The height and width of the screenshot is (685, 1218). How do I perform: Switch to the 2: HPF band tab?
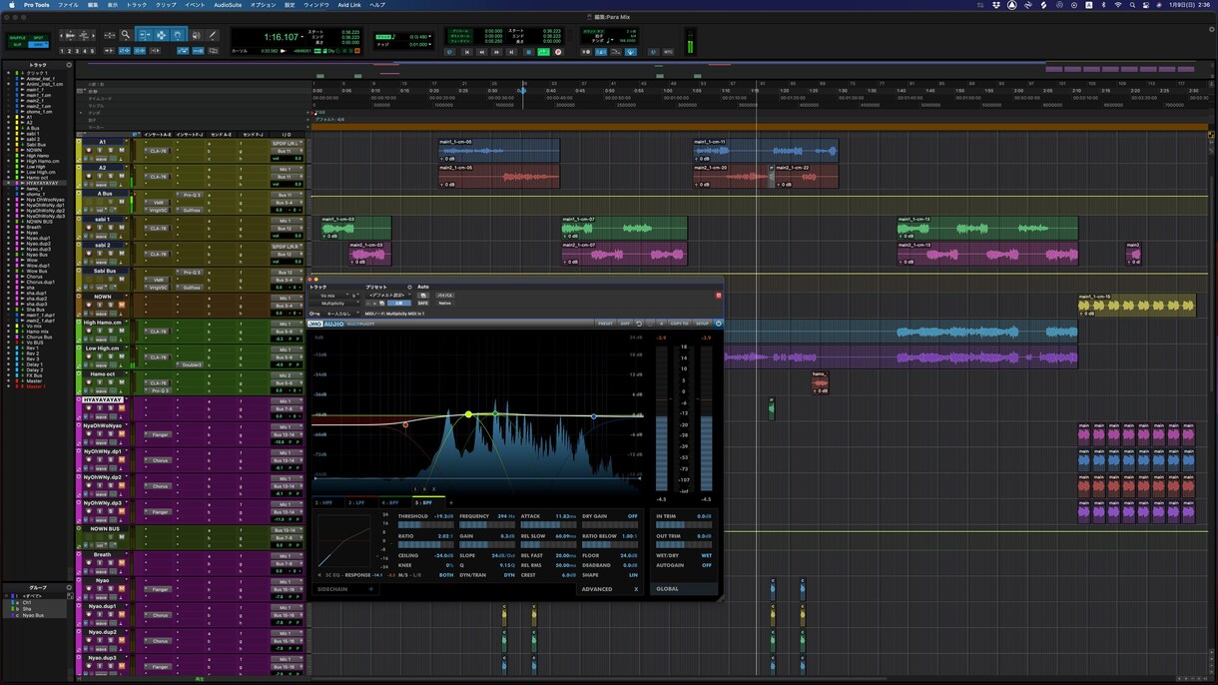(x=327, y=502)
